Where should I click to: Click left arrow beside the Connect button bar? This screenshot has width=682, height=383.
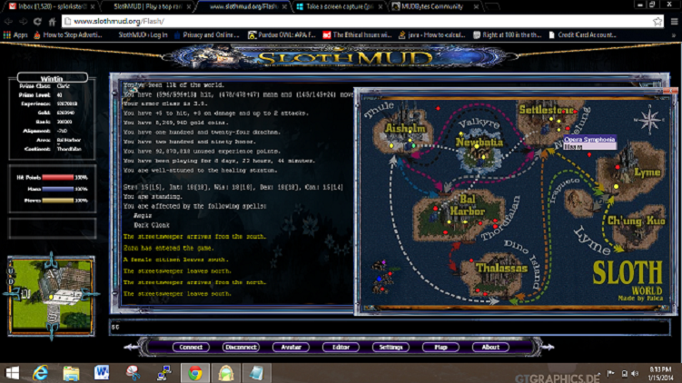coord(131,347)
